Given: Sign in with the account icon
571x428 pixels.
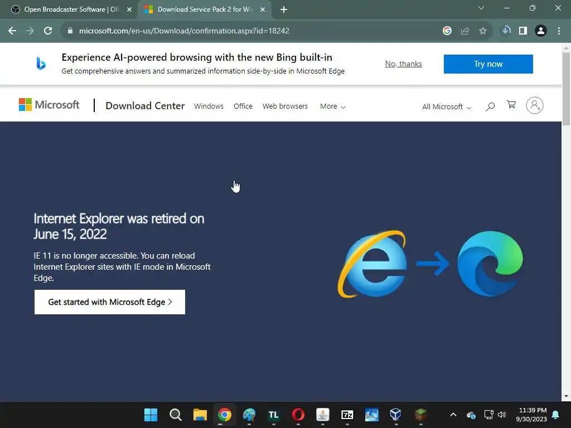Looking at the screenshot, I should click(535, 105).
